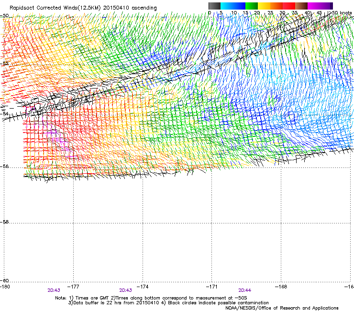Click the -177 longitude axis label

coord(73,287)
